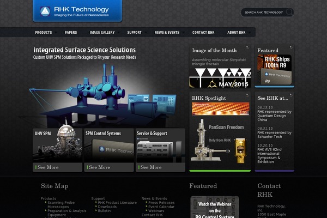Click the Contact RHK site map link
Screen dimensions: 327x218
[x=152, y=215]
